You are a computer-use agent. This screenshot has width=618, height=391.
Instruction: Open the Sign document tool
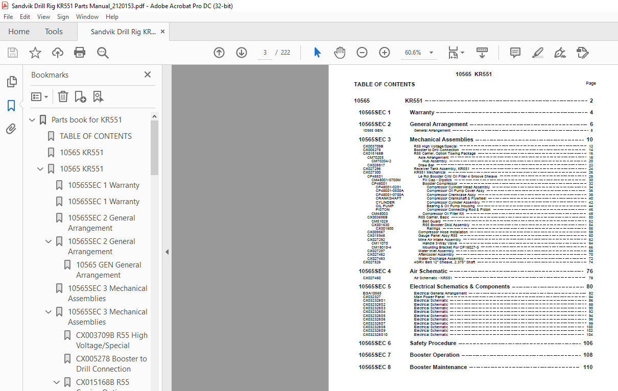point(560,53)
